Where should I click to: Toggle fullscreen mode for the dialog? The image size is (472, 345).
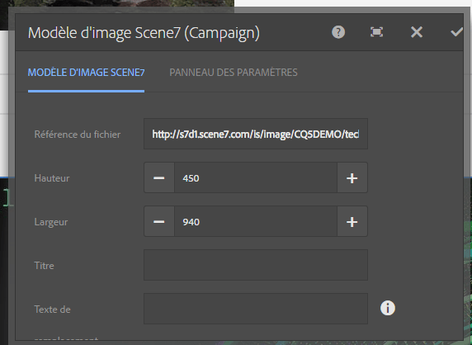point(376,32)
